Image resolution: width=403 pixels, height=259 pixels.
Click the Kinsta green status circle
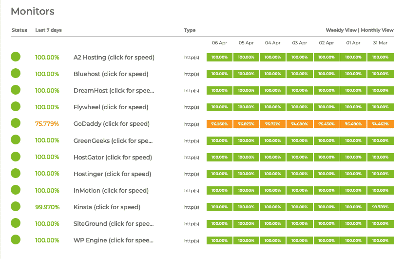pyautogui.click(x=16, y=207)
